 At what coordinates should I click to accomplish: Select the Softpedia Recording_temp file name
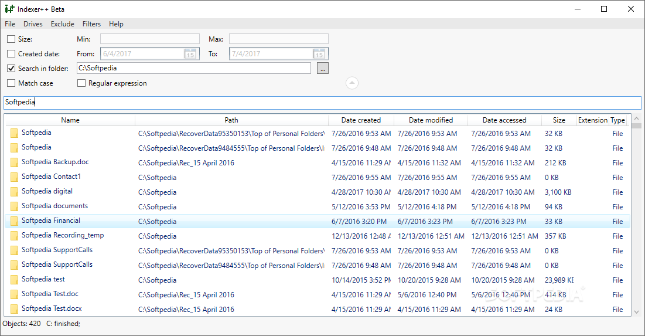click(x=63, y=235)
